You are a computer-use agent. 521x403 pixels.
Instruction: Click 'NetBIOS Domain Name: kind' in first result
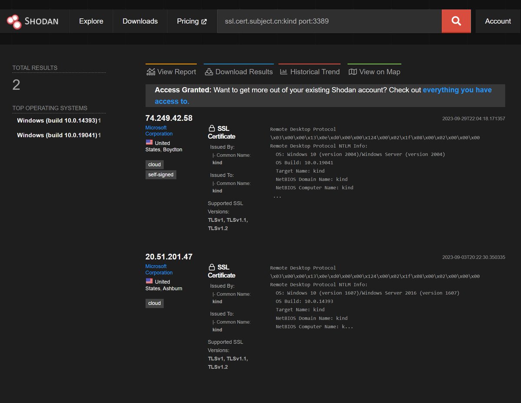[311, 179]
